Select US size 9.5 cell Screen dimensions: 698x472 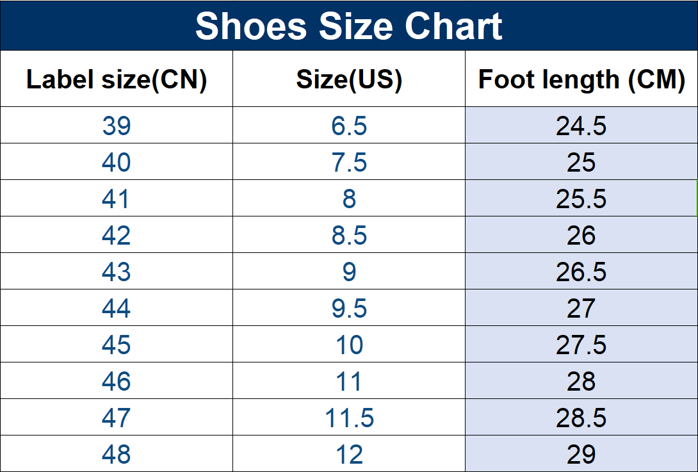coord(349,308)
